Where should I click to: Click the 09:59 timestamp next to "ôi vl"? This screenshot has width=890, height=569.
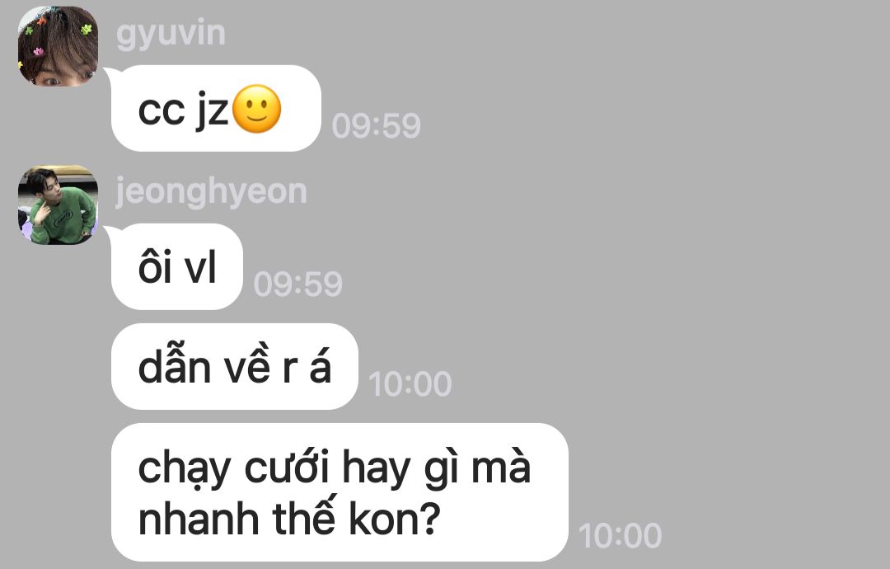tap(298, 284)
